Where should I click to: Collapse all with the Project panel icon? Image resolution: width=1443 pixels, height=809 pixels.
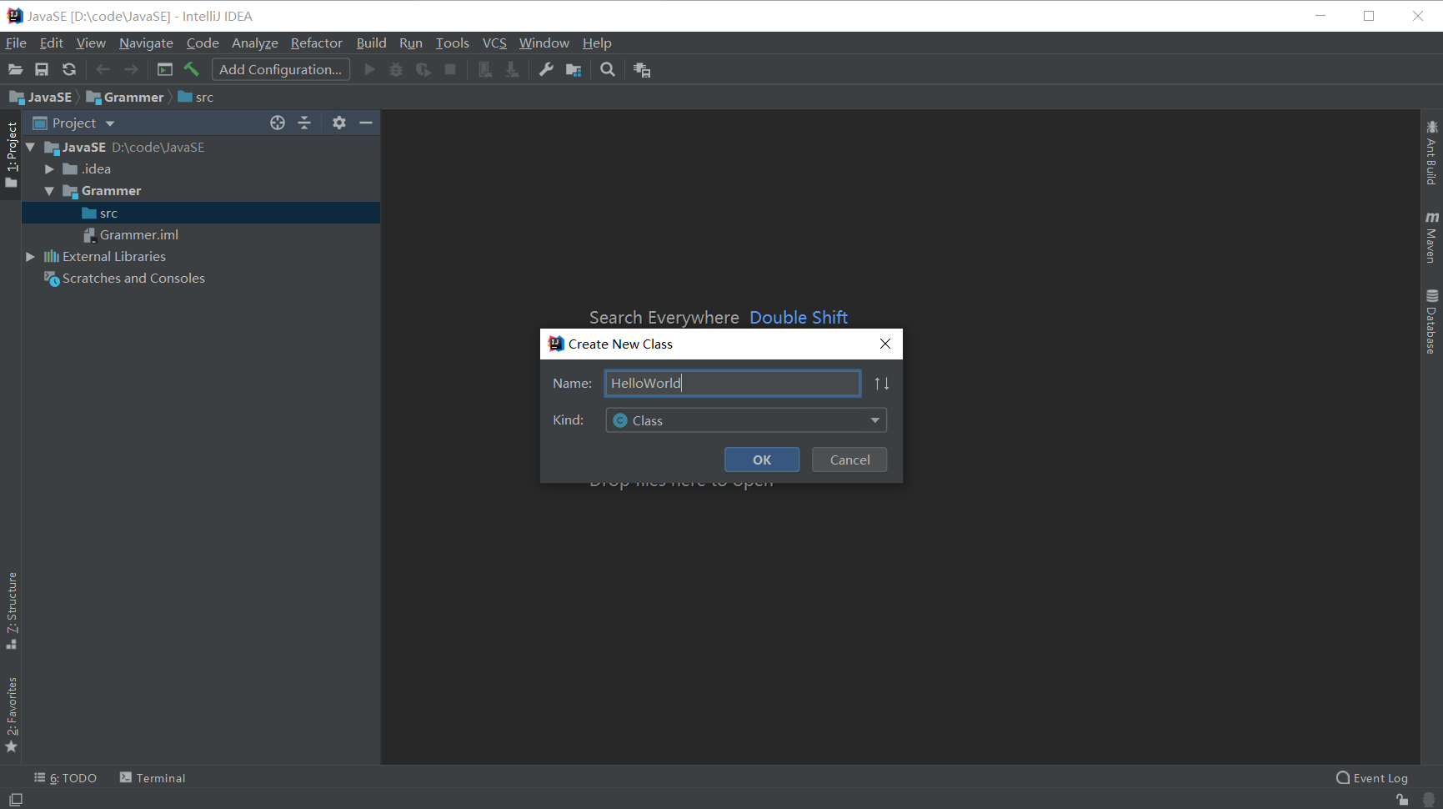point(304,123)
